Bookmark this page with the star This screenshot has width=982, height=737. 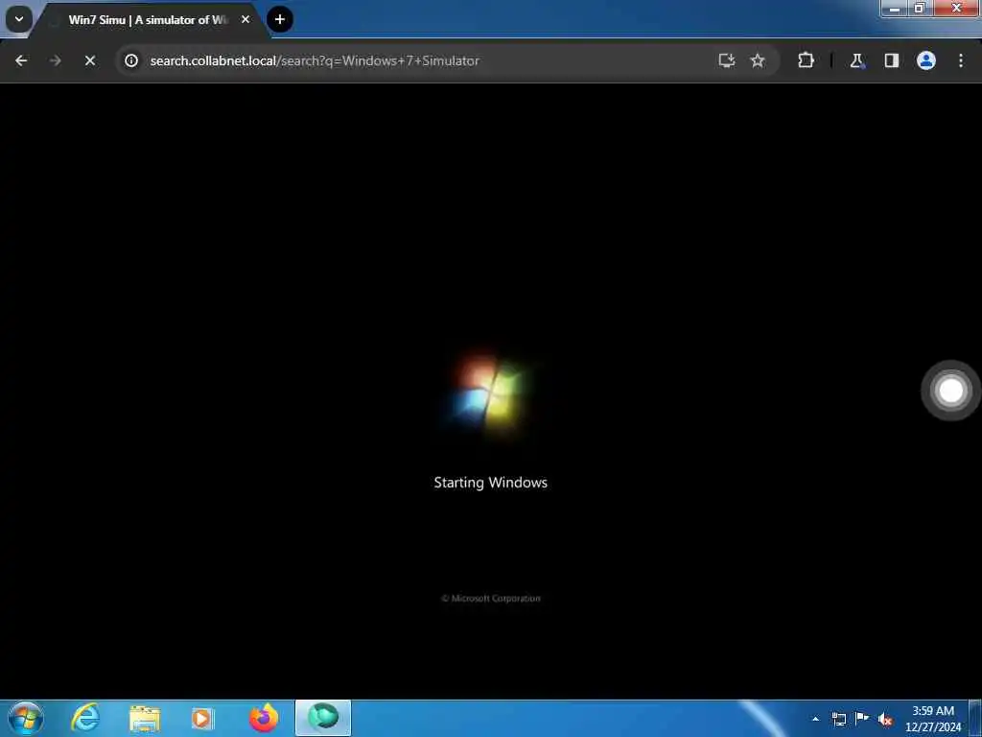pos(758,60)
